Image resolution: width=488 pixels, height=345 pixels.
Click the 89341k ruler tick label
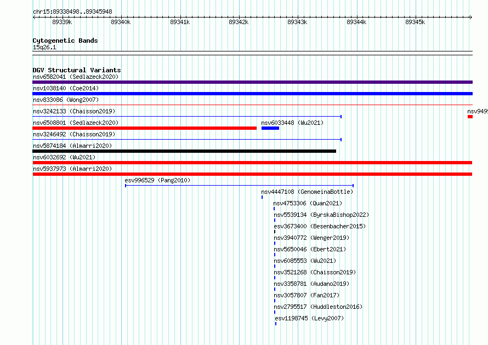tap(180, 22)
